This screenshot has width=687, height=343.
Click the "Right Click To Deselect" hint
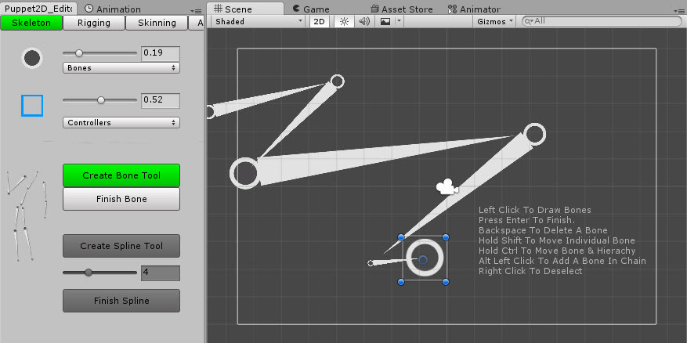coord(530,271)
